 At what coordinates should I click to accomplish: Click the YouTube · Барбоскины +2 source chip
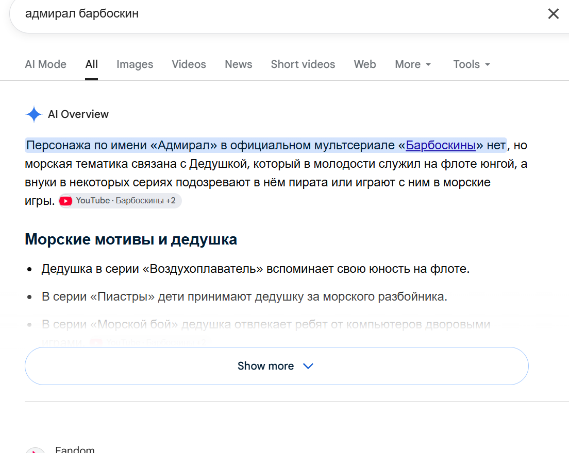coord(120,201)
